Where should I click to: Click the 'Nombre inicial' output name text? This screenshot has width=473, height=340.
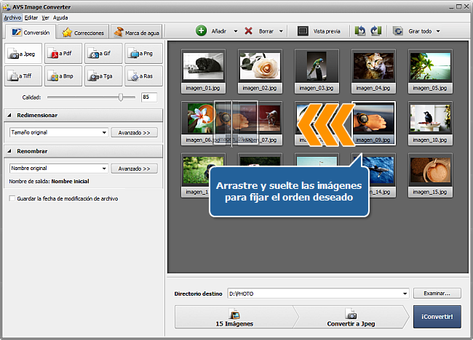point(70,182)
